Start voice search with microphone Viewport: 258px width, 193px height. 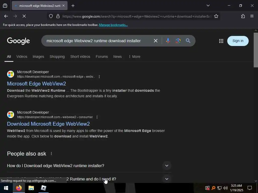point(168,41)
